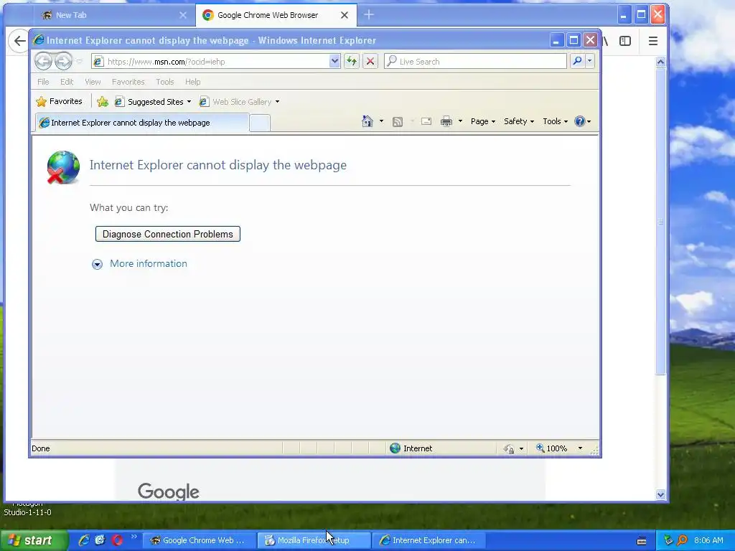Open the Safety command menu
Viewport: 735px width, 551px height.
(518, 121)
